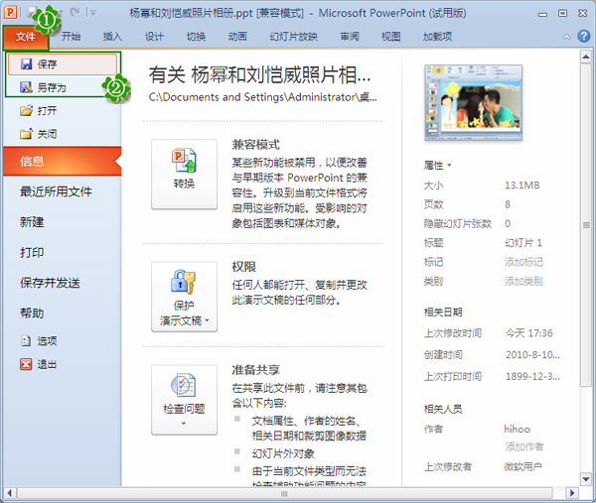This screenshot has width=596, height=503.
Task: Click the Save (保存) disk icon
Action: pyautogui.click(x=26, y=64)
